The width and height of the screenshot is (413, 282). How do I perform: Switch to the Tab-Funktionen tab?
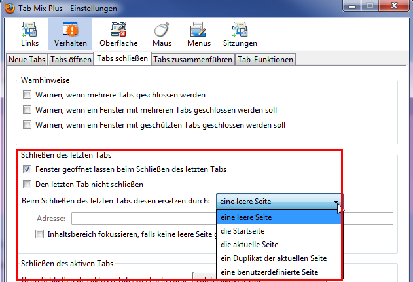(x=265, y=60)
